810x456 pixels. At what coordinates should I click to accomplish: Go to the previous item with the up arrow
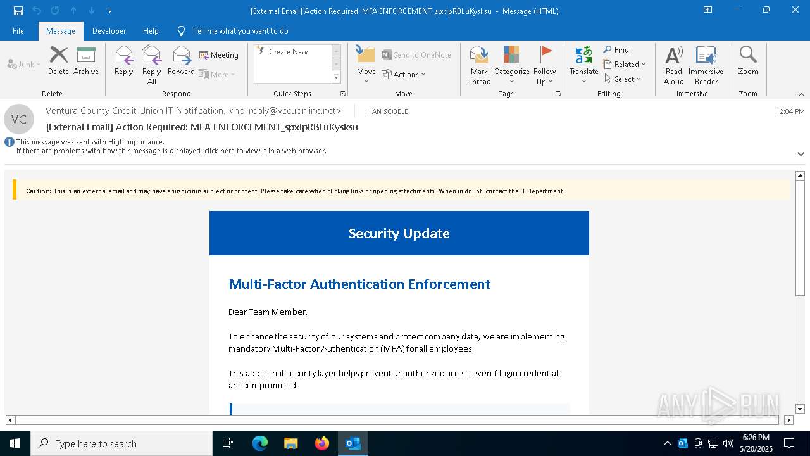tap(73, 11)
